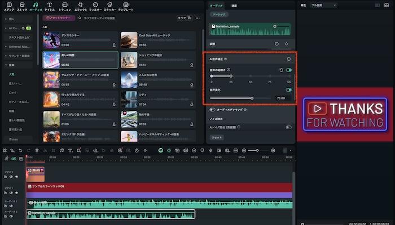Click the リセット reset button
This screenshot has height=225, width=395.
[x=216, y=137]
